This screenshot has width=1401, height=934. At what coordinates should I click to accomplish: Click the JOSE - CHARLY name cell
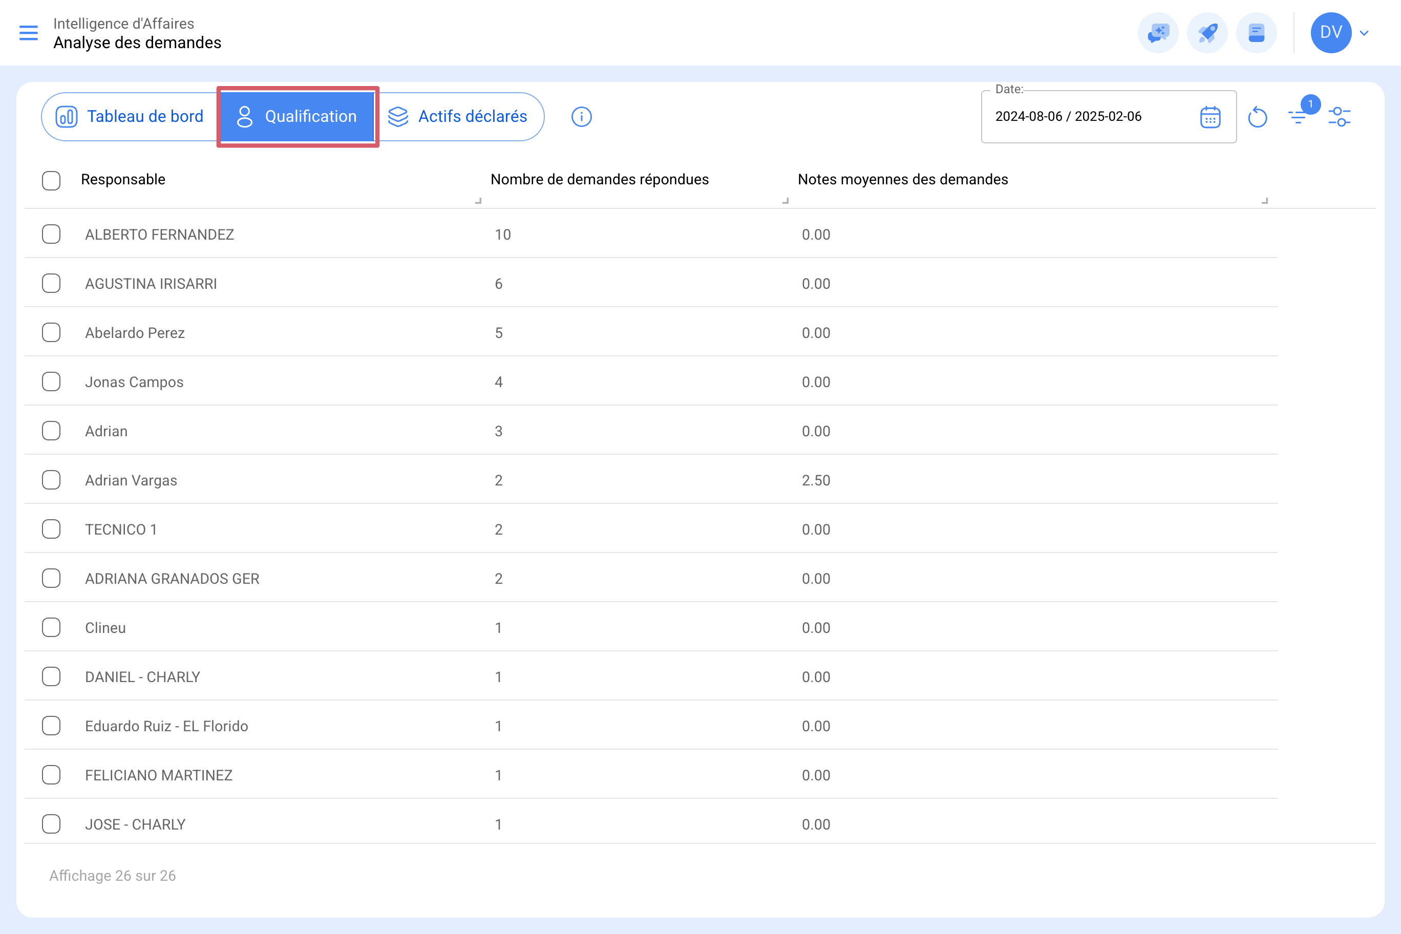[135, 824]
